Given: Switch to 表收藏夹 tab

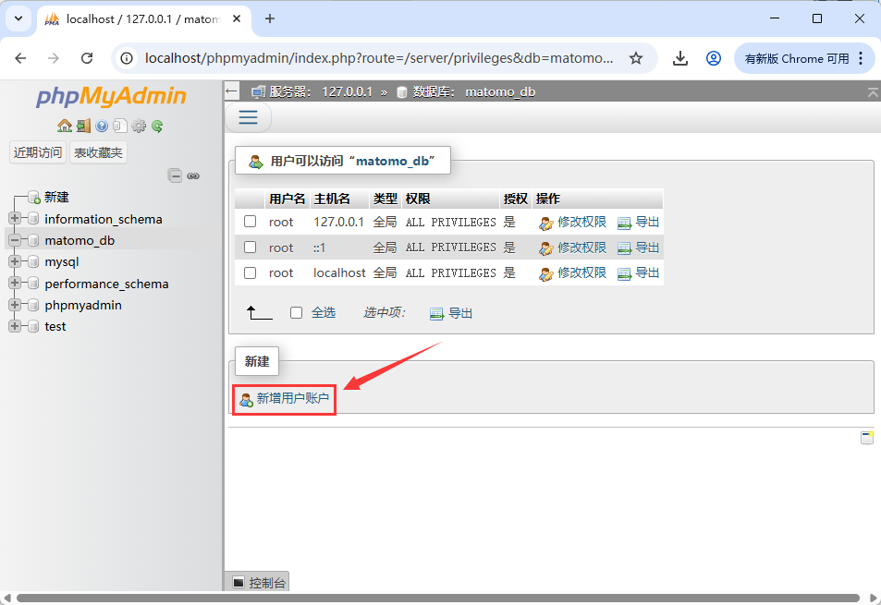Looking at the screenshot, I should pyautogui.click(x=98, y=152).
